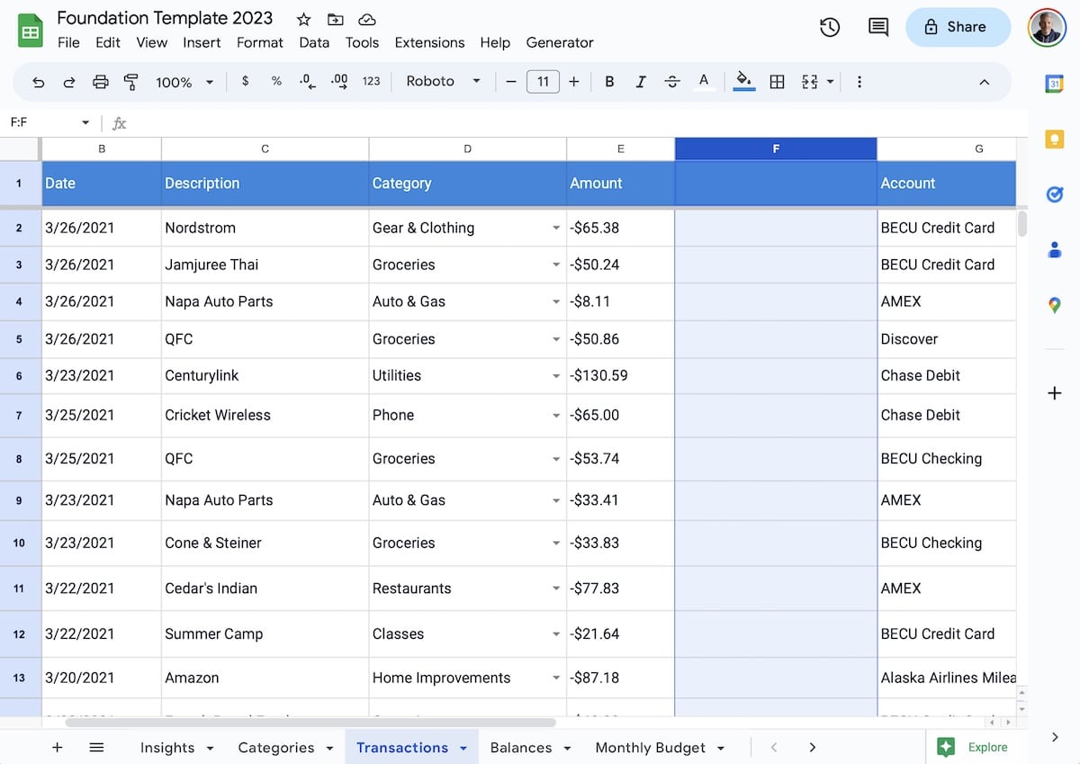Collapse the menus with the caret
The width and height of the screenshot is (1080, 764).
984,82
